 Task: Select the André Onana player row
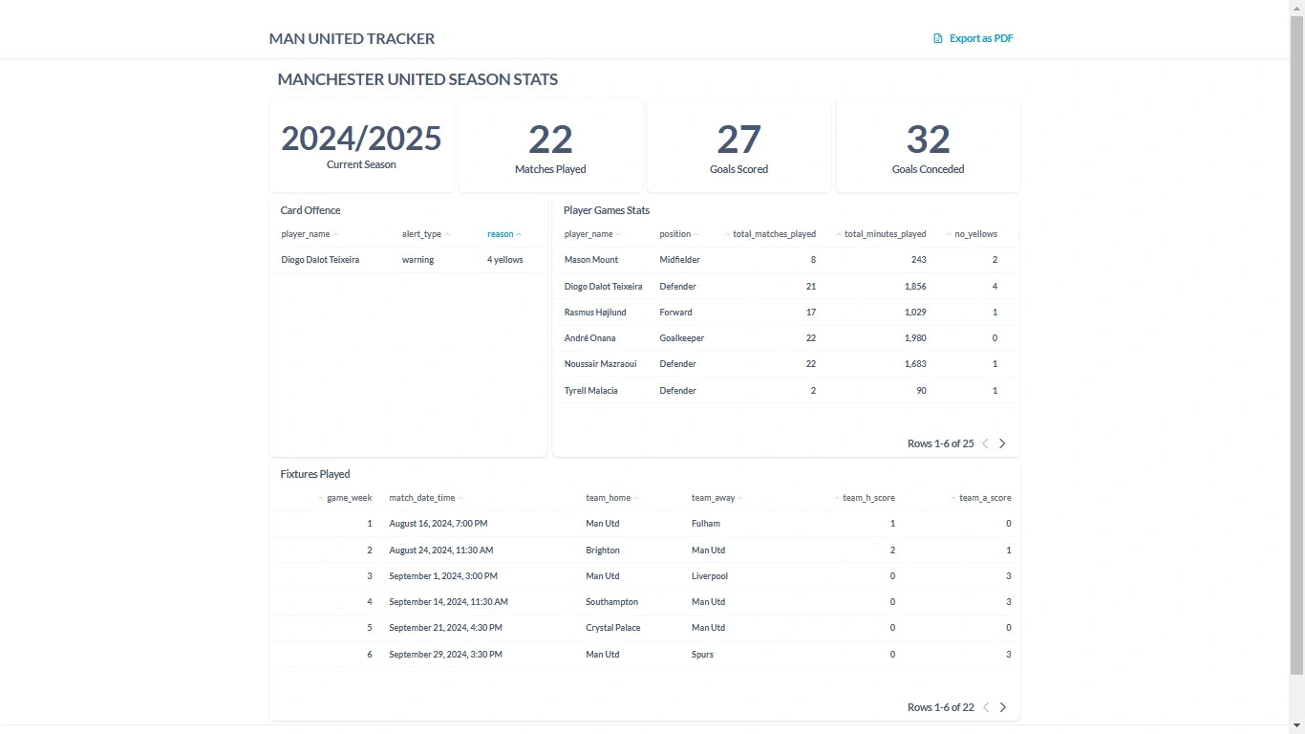pos(786,338)
